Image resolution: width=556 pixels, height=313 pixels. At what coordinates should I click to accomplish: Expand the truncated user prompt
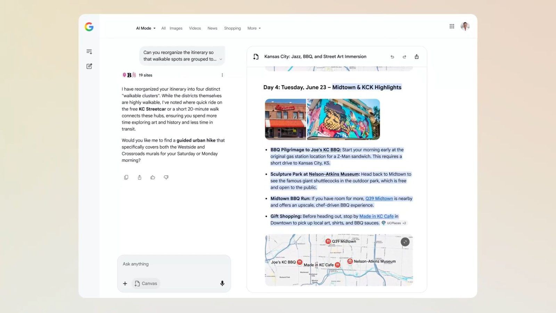(x=221, y=59)
